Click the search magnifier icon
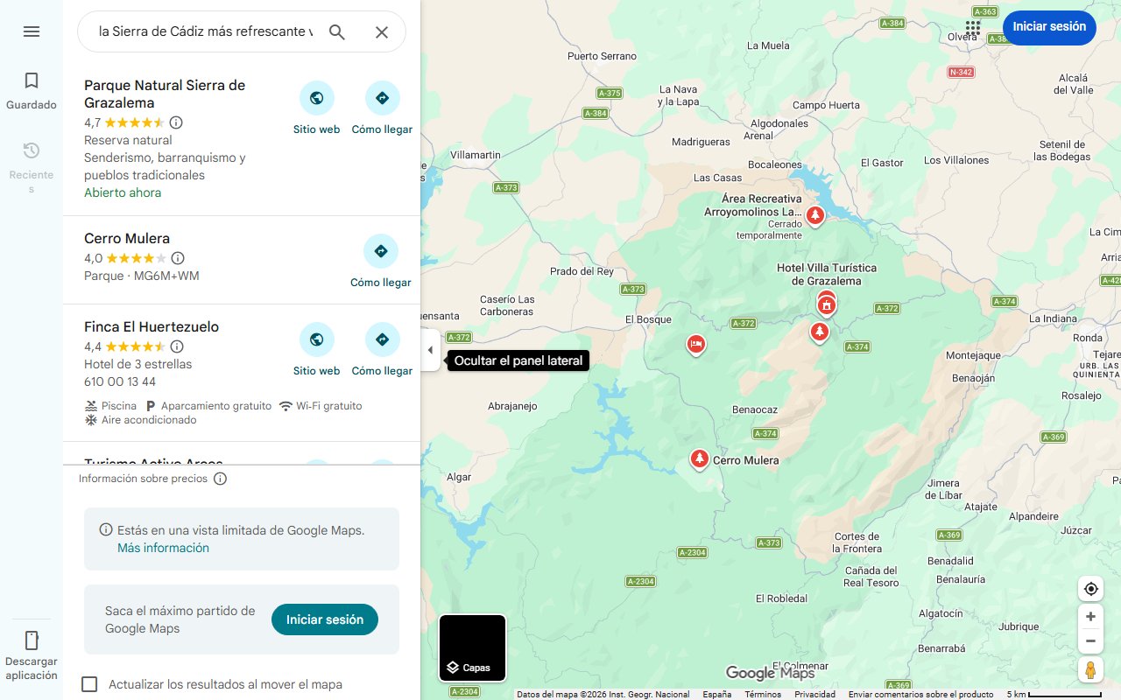 coord(337,32)
